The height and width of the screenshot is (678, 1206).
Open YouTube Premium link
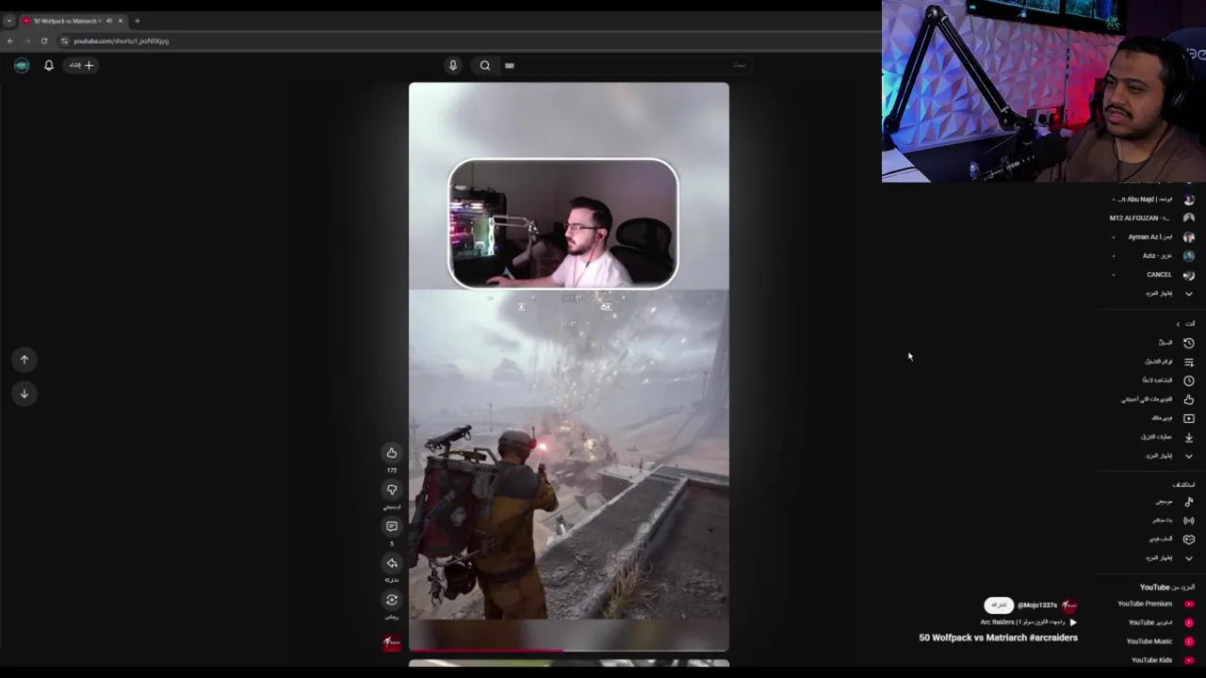pos(1153,605)
